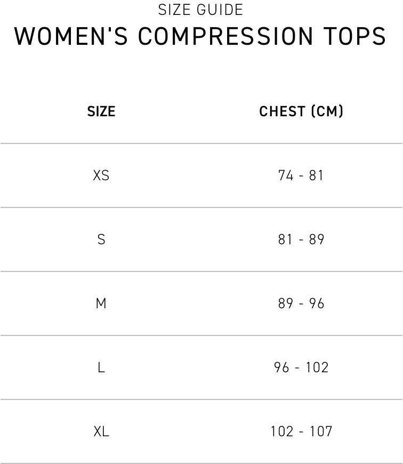Click the 102 - 107 chest measurement
The image size is (403, 464).
[301, 431]
